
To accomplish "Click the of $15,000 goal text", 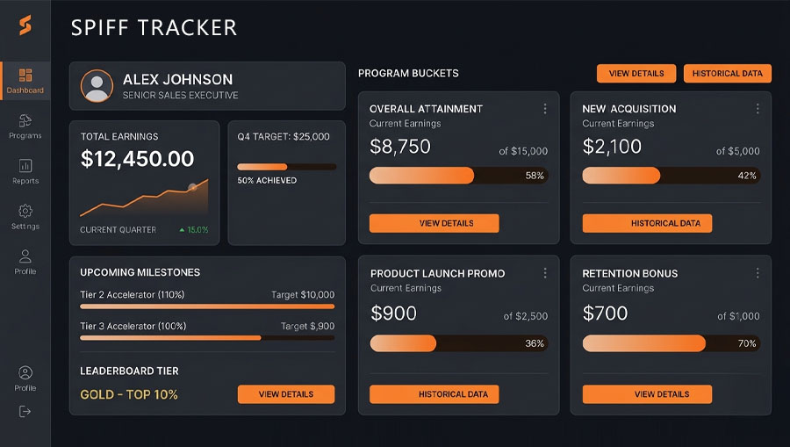I will 523,151.
